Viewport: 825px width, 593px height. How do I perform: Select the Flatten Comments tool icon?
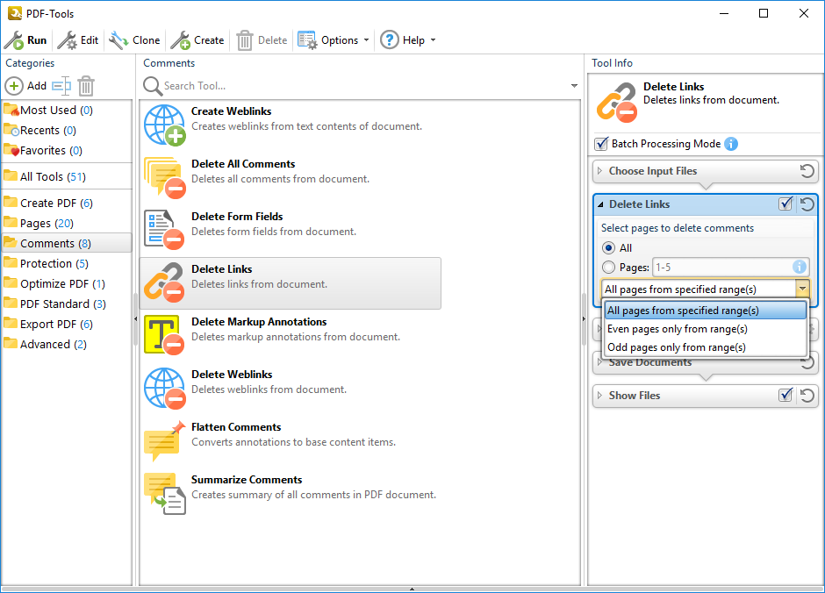[x=165, y=441]
